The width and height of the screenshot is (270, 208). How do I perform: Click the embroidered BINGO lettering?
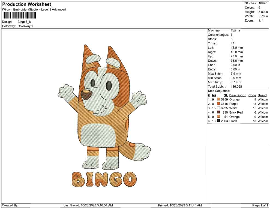tap(104, 179)
